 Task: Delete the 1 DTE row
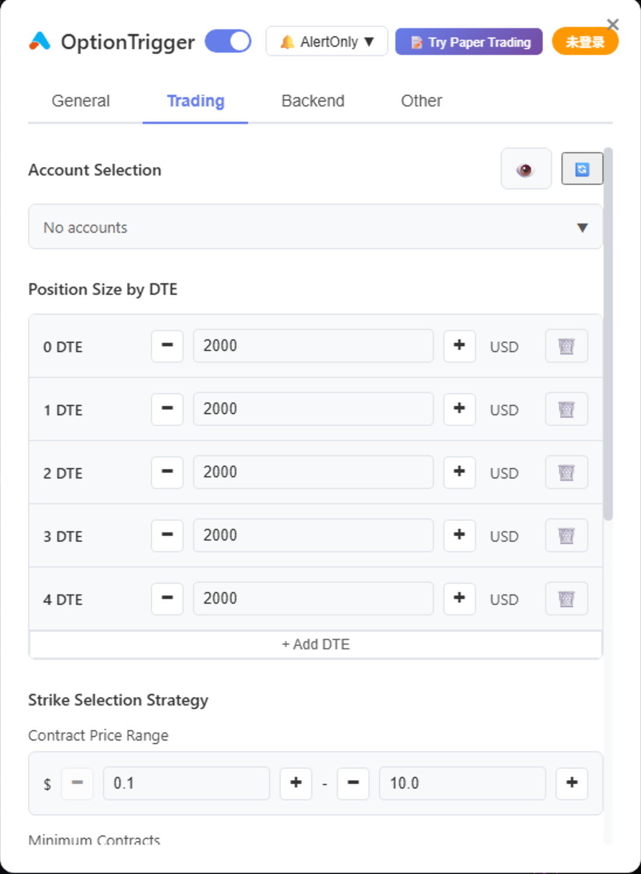pos(566,409)
